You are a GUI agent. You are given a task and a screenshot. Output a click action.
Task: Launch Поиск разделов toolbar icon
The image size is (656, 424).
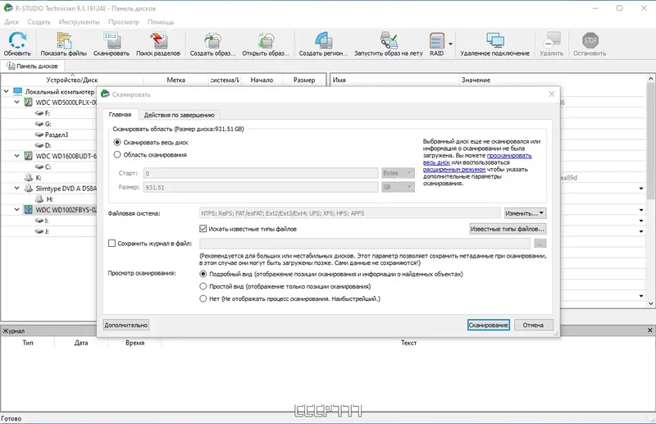(158, 41)
